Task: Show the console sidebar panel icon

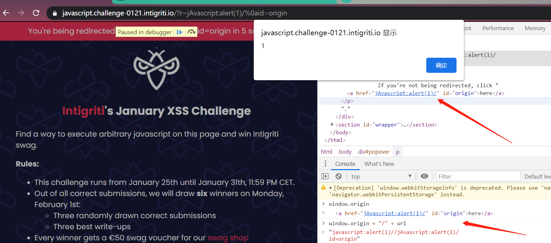Action: (x=325, y=176)
